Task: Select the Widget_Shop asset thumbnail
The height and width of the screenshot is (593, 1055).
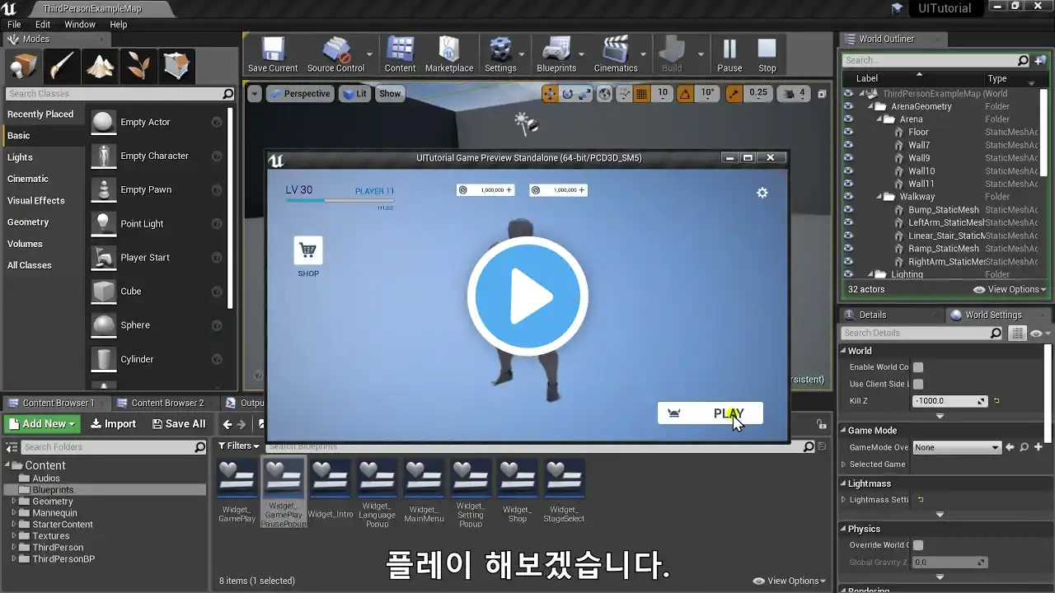Action: pyautogui.click(x=518, y=479)
